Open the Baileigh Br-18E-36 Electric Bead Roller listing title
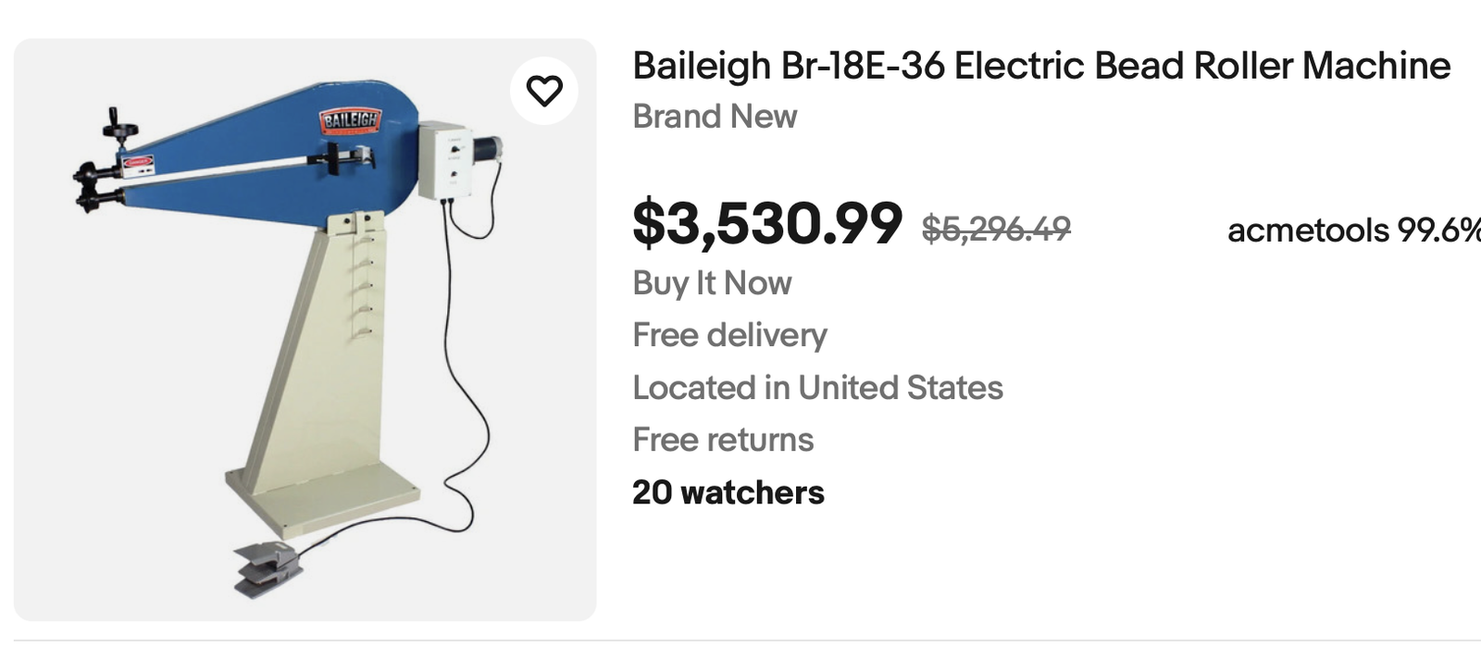Viewport: 1481px width, 647px height. tap(1040, 66)
